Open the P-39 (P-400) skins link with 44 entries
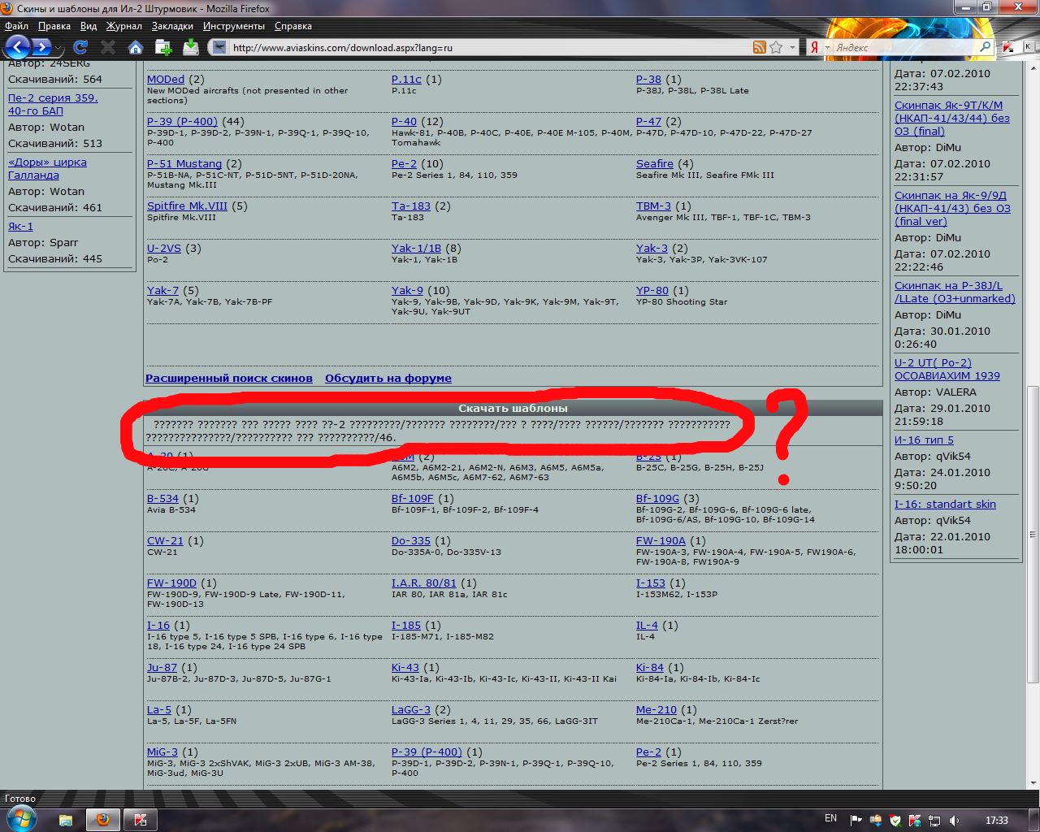The image size is (1040, 832). pos(183,122)
